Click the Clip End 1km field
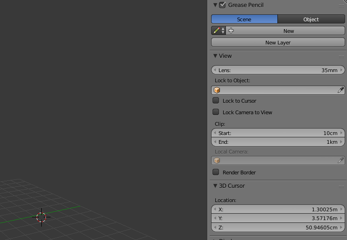The image size is (347, 240). click(x=278, y=142)
